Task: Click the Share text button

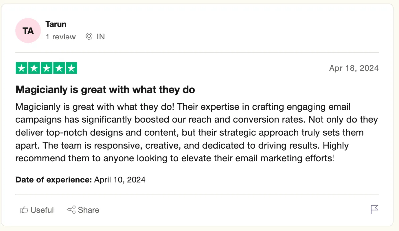Action: tap(89, 210)
